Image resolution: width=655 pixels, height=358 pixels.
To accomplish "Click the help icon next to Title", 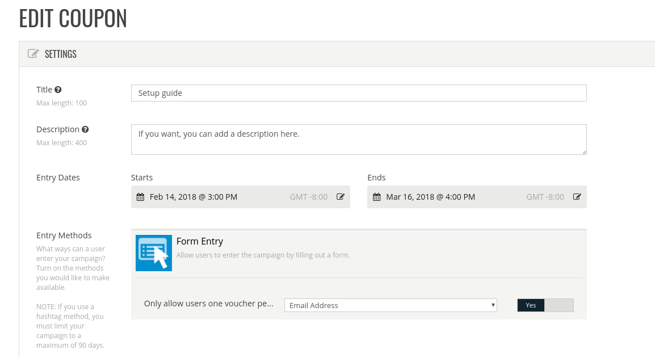I will [x=58, y=90].
